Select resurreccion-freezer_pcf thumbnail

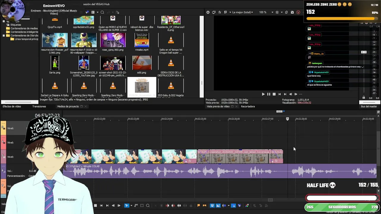(x=55, y=40)
